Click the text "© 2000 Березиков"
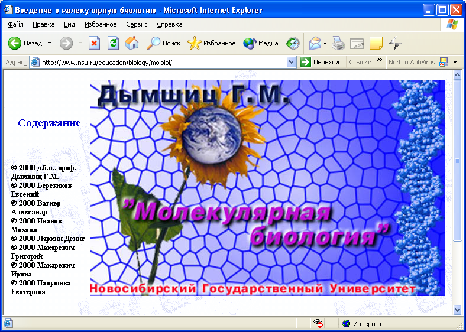This screenshot has width=466, height=332. pos(41,185)
